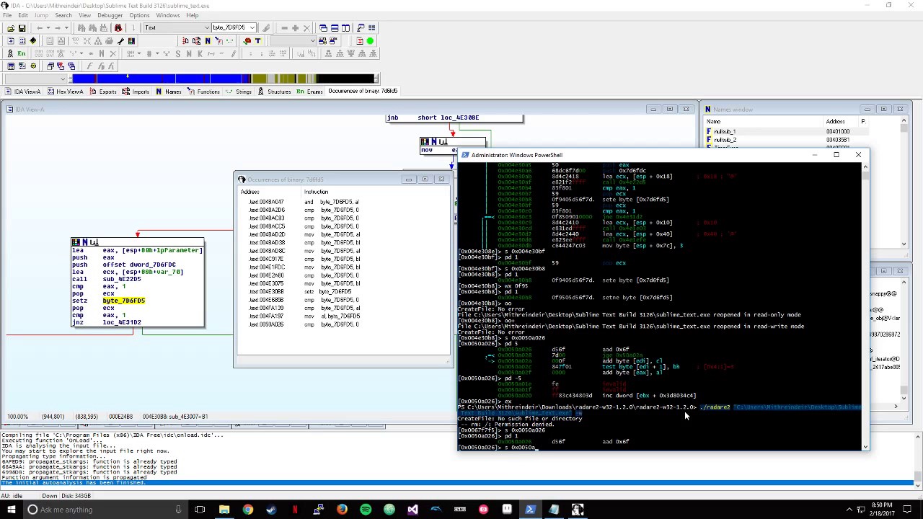Open Visual Studio from the taskbar
This screenshot has width=923, height=519.
(x=412, y=510)
